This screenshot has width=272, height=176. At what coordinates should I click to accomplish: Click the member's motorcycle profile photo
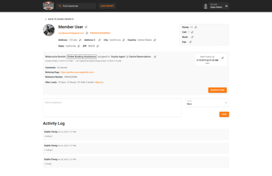pyautogui.click(x=49, y=30)
